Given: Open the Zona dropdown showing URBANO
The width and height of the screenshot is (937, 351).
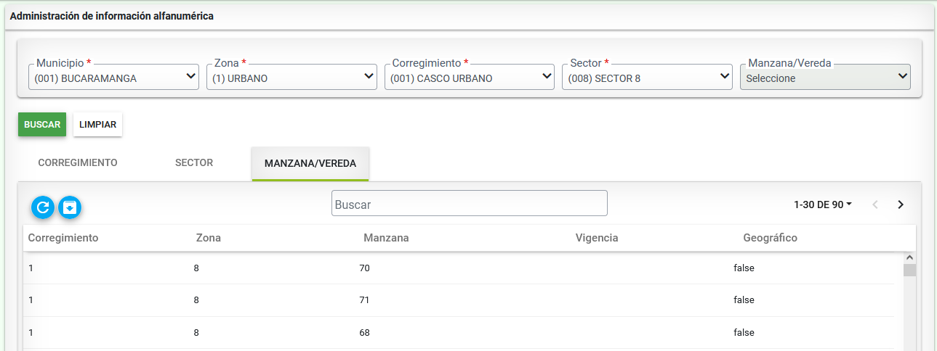Looking at the screenshot, I should coord(291,77).
